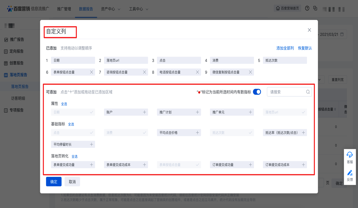Open 推广报告 in the sidebar
This screenshot has width=358, height=208.
click(x=17, y=40)
